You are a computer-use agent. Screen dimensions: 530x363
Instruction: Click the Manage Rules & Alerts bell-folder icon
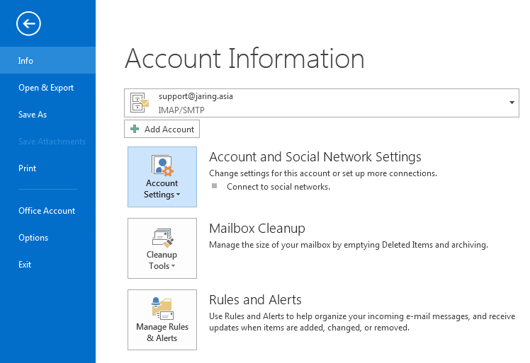click(162, 309)
